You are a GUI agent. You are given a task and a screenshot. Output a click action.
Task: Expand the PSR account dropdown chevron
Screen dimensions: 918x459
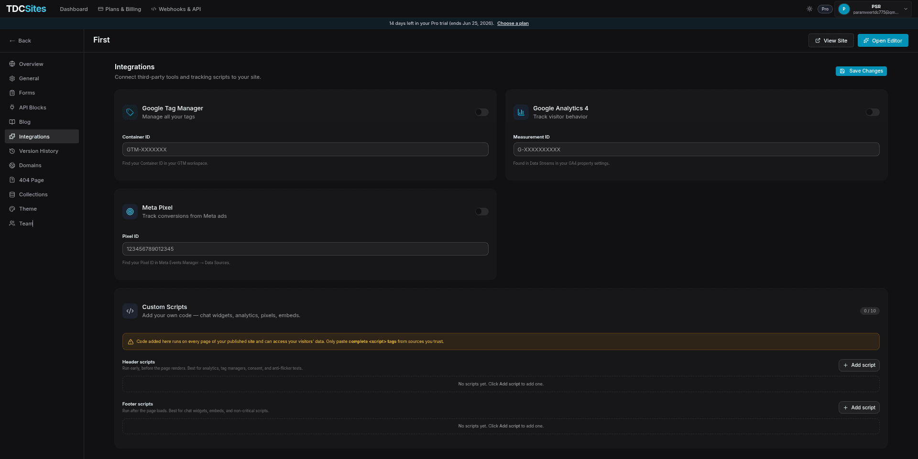click(x=906, y=9)
